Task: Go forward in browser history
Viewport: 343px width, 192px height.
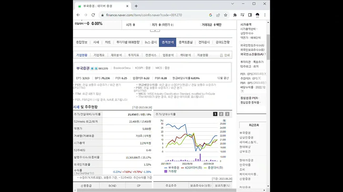Action: pyautogui.click(x=86, y=15)
